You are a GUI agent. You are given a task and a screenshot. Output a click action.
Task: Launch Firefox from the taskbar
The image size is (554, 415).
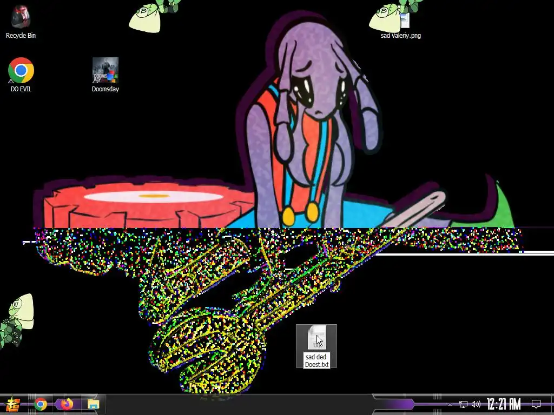tap(67, 404)
